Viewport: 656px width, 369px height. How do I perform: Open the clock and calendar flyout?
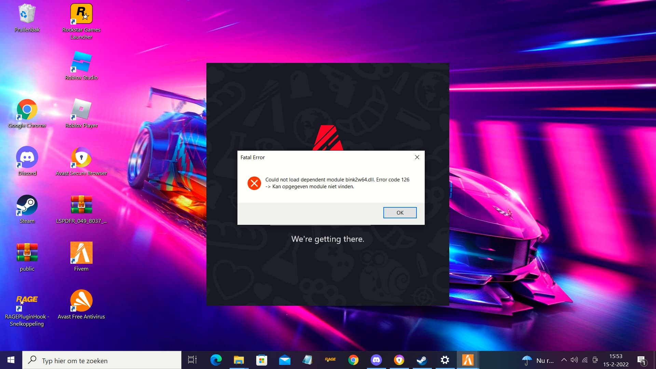616,360
